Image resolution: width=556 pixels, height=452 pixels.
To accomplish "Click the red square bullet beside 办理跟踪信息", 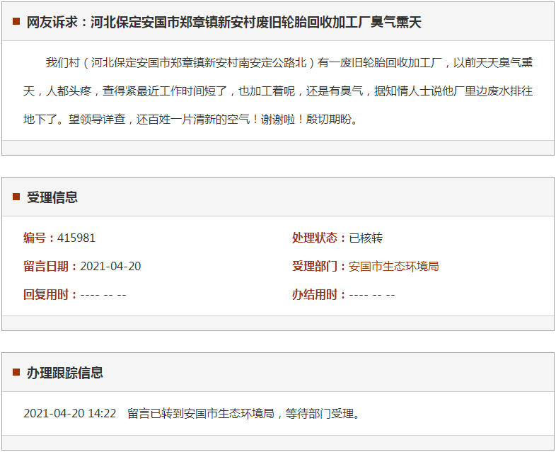I will 16,372.
